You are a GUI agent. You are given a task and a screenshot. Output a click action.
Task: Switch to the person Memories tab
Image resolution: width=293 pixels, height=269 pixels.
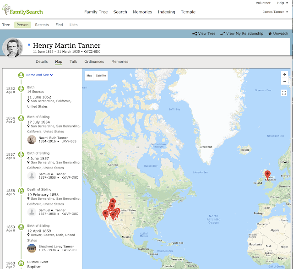[120, 61]
